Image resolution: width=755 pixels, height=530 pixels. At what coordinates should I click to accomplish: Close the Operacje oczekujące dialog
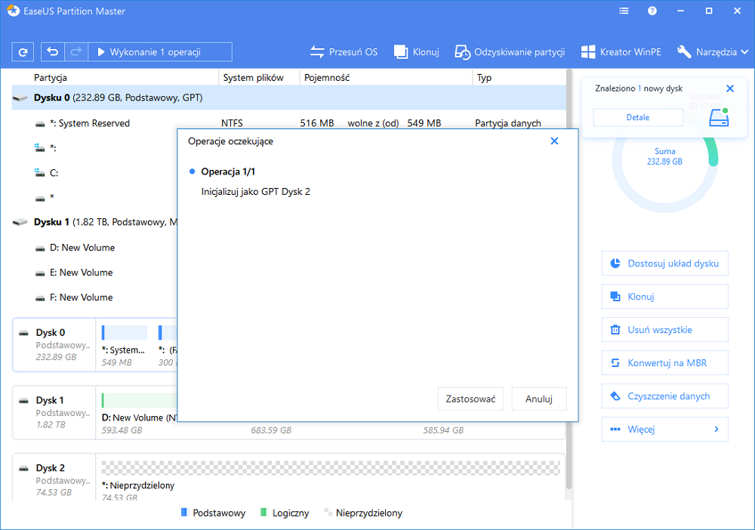pyautogui.click(x=554, y=141)
